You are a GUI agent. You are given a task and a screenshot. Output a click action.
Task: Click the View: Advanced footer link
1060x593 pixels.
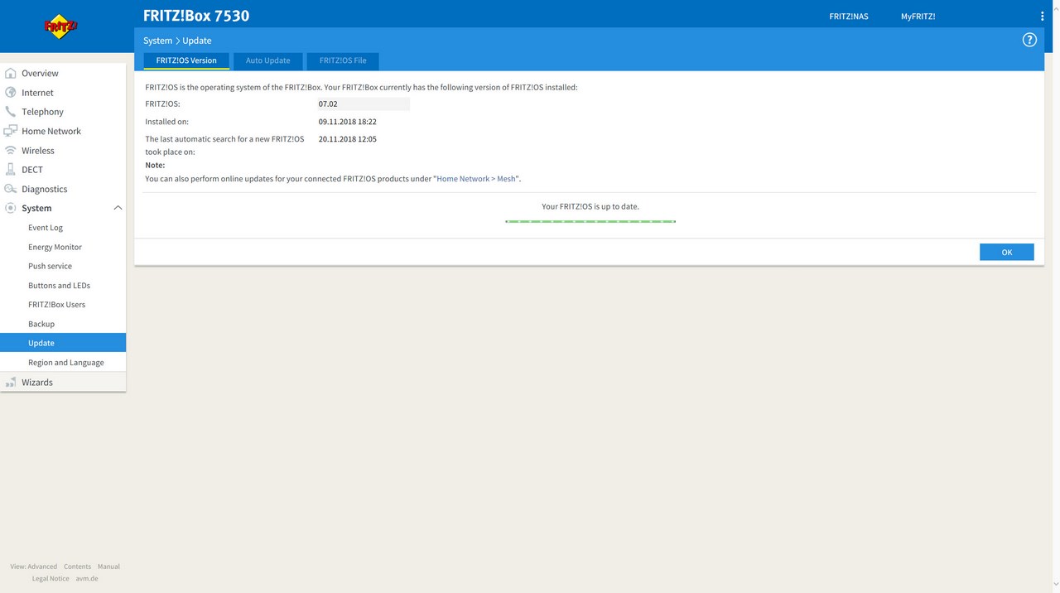[x=34, y=566]
